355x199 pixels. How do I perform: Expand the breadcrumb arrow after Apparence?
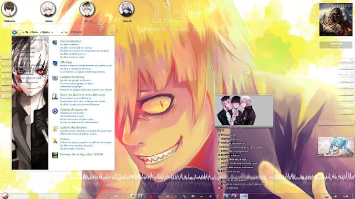52,32
